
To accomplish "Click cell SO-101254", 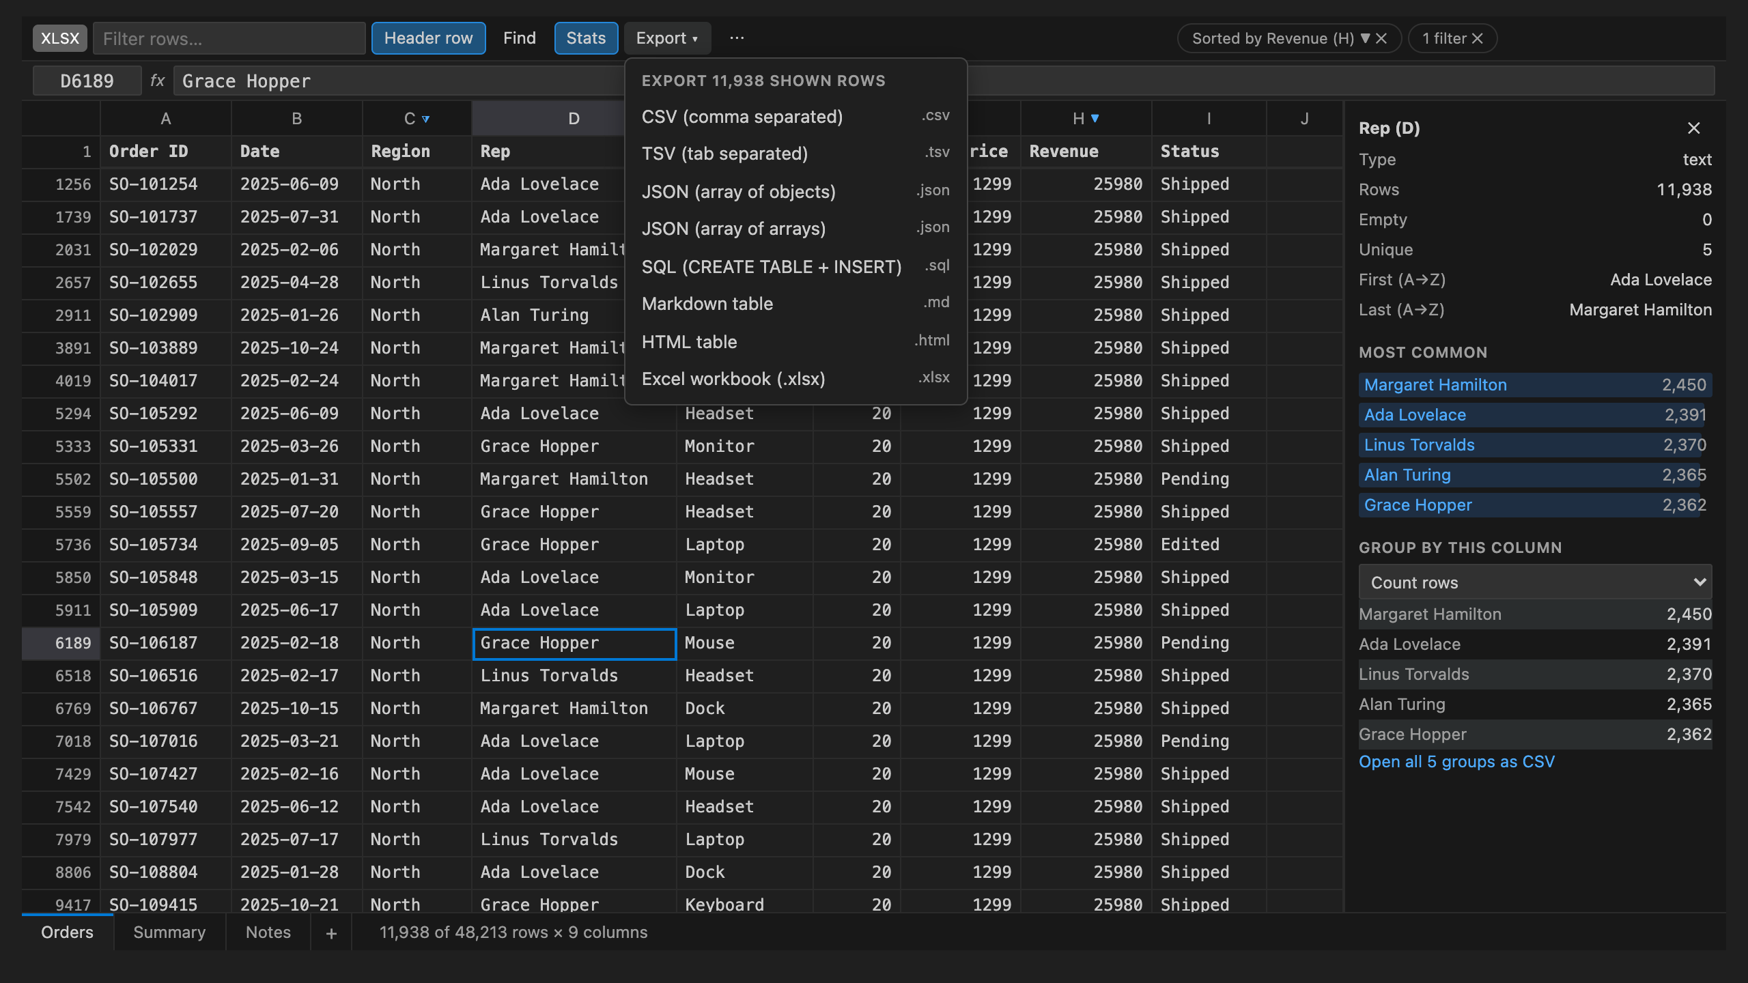I will click(166, 184).
